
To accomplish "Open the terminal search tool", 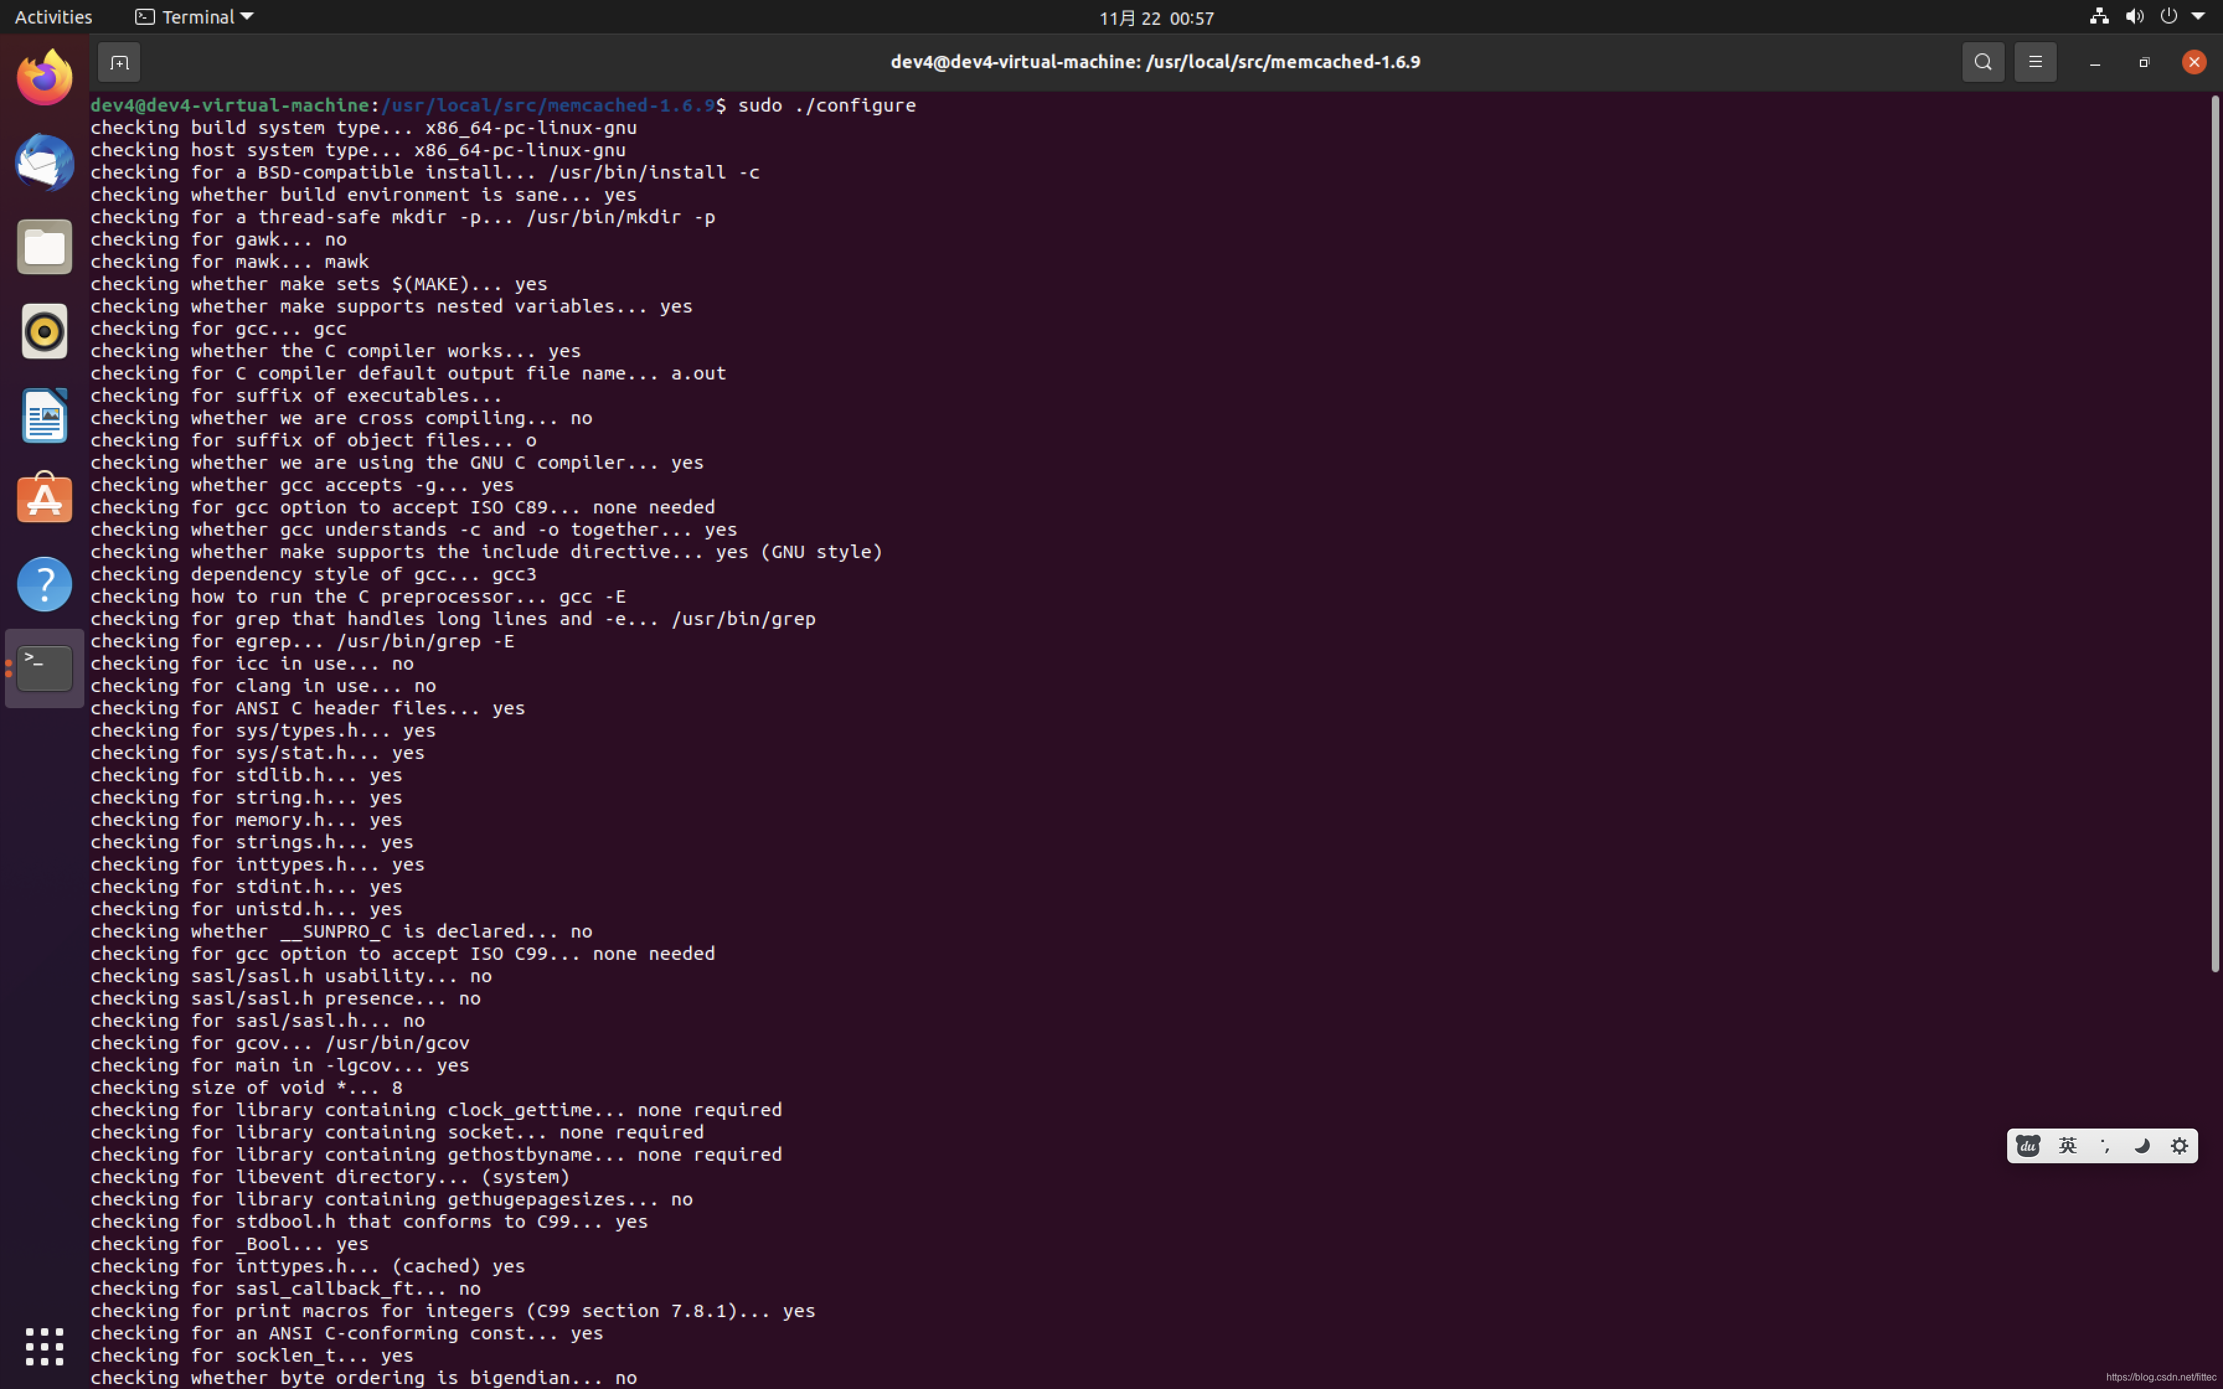I will pyautogui.click(x=1983, y=63).
